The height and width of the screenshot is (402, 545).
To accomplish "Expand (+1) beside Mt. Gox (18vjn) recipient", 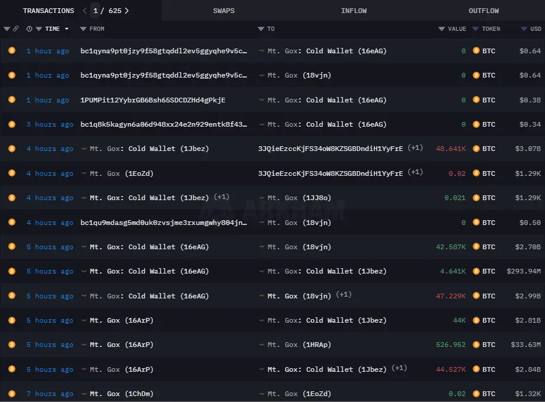I will pos(344,295).
